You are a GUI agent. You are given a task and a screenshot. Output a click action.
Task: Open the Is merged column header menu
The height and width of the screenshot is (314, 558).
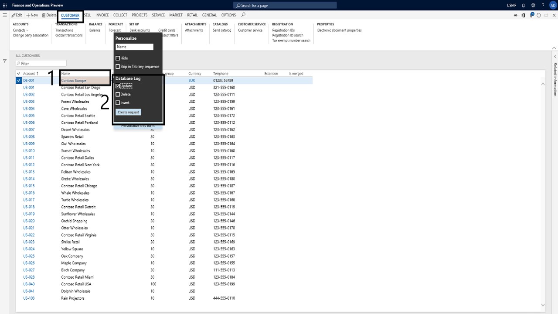click(296, 73)
